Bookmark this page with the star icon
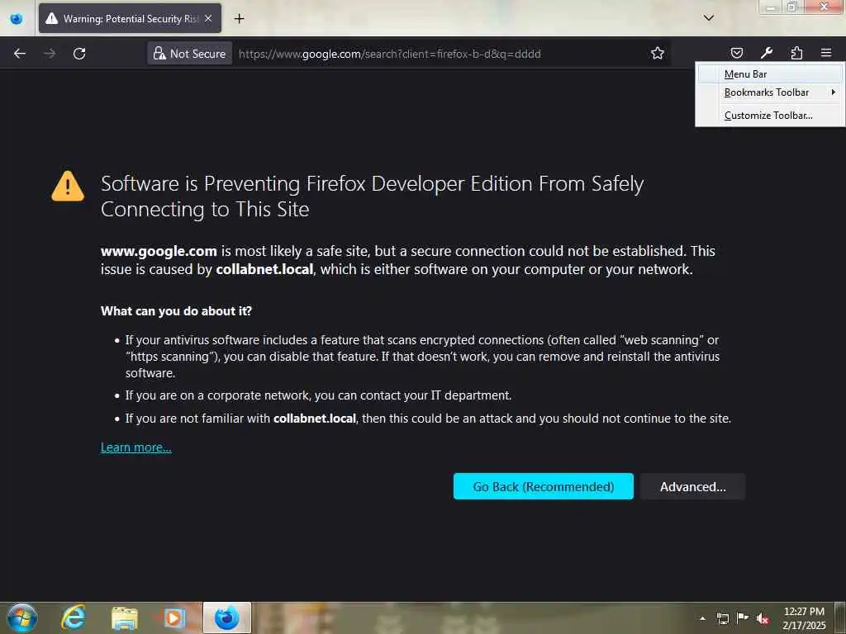Image resolution: width=846 pixels, height=634 pixels. point(657,53)
